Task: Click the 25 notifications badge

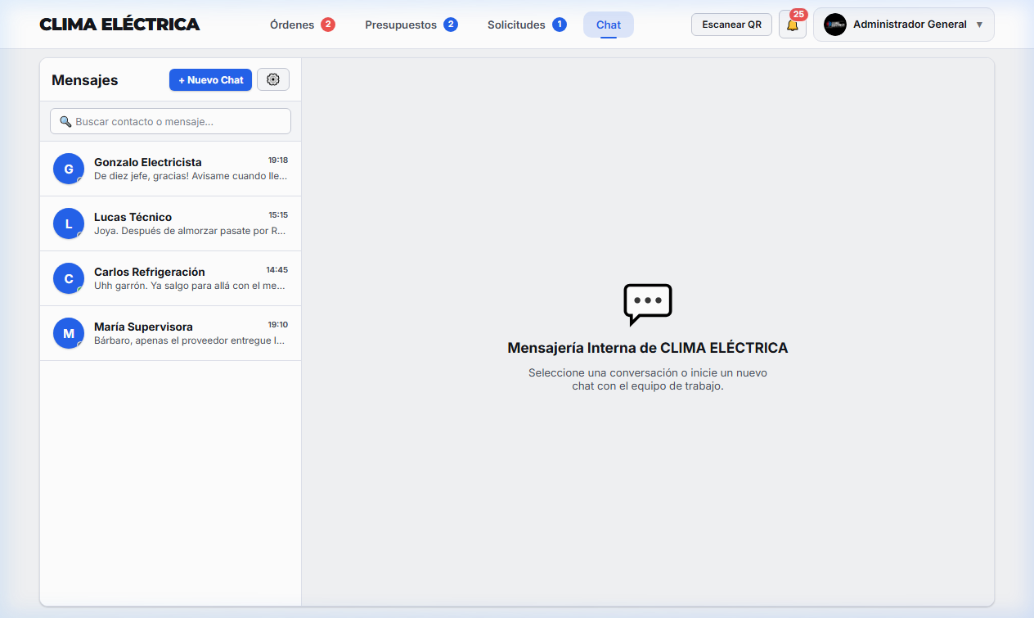Action: coord(798,14)
